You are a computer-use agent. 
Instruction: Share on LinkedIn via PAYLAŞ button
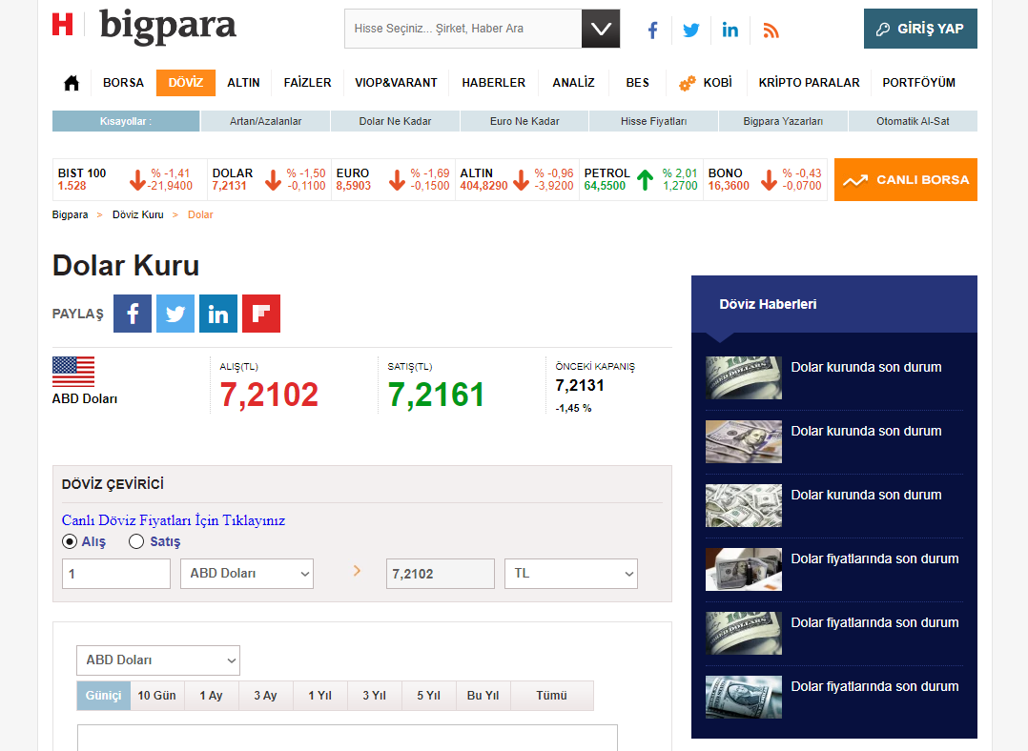[218, 314]
